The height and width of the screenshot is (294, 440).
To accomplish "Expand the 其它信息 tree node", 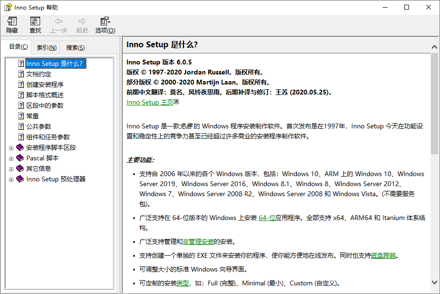I will point(11,168).
